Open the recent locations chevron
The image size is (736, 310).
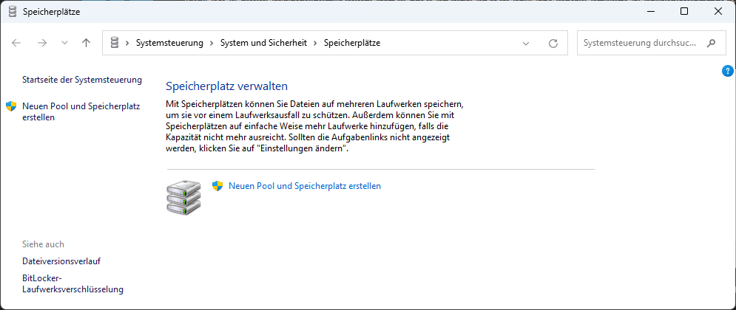pyautogui.click(x=65, y=43)
